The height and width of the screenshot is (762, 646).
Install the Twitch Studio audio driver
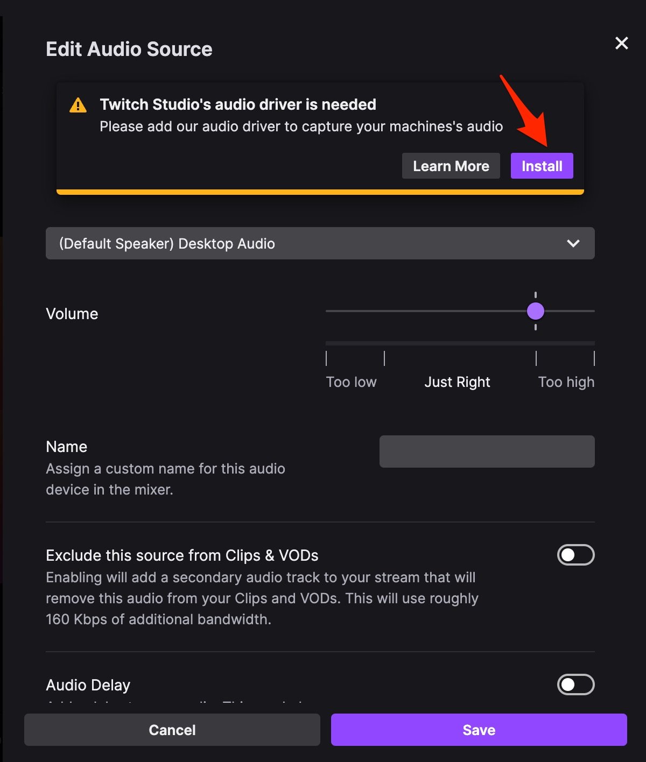coord(542,166)
